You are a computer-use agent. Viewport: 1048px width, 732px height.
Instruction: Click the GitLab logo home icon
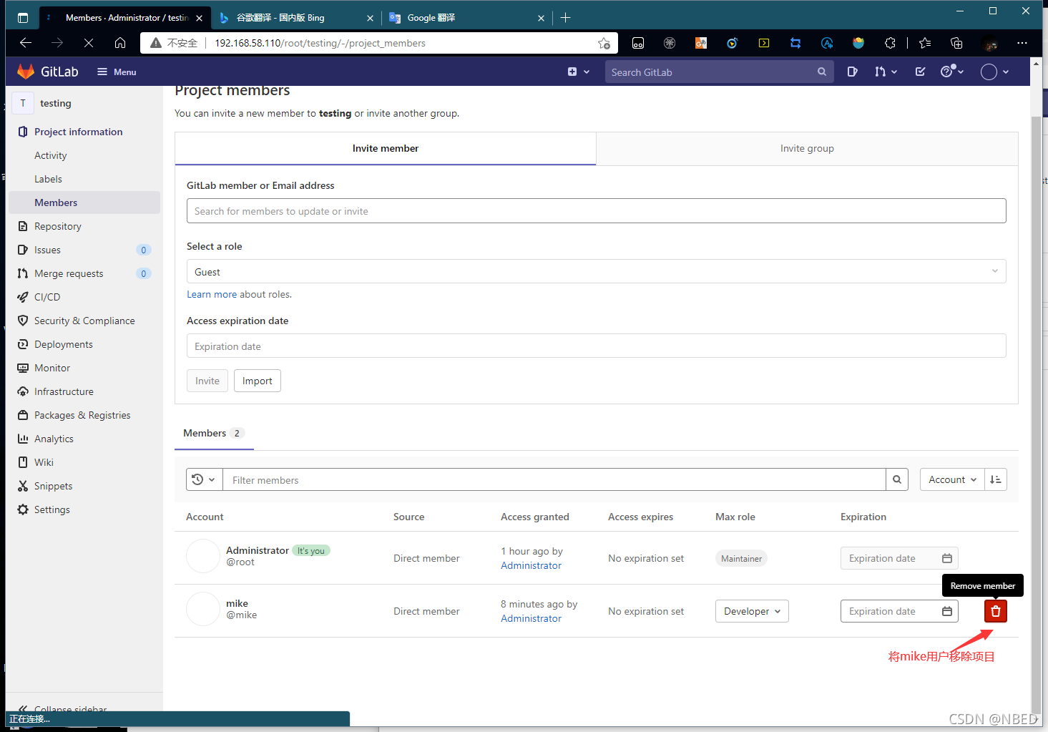click(26, 72)
